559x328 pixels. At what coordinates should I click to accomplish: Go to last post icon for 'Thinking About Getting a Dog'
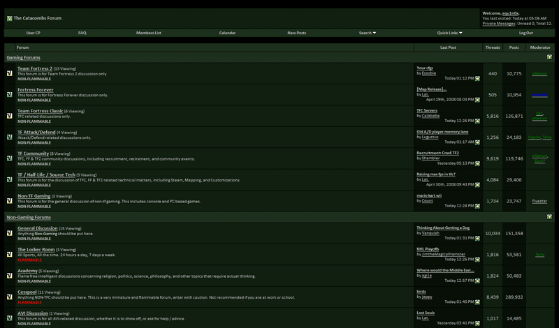(x=477, y=238)
